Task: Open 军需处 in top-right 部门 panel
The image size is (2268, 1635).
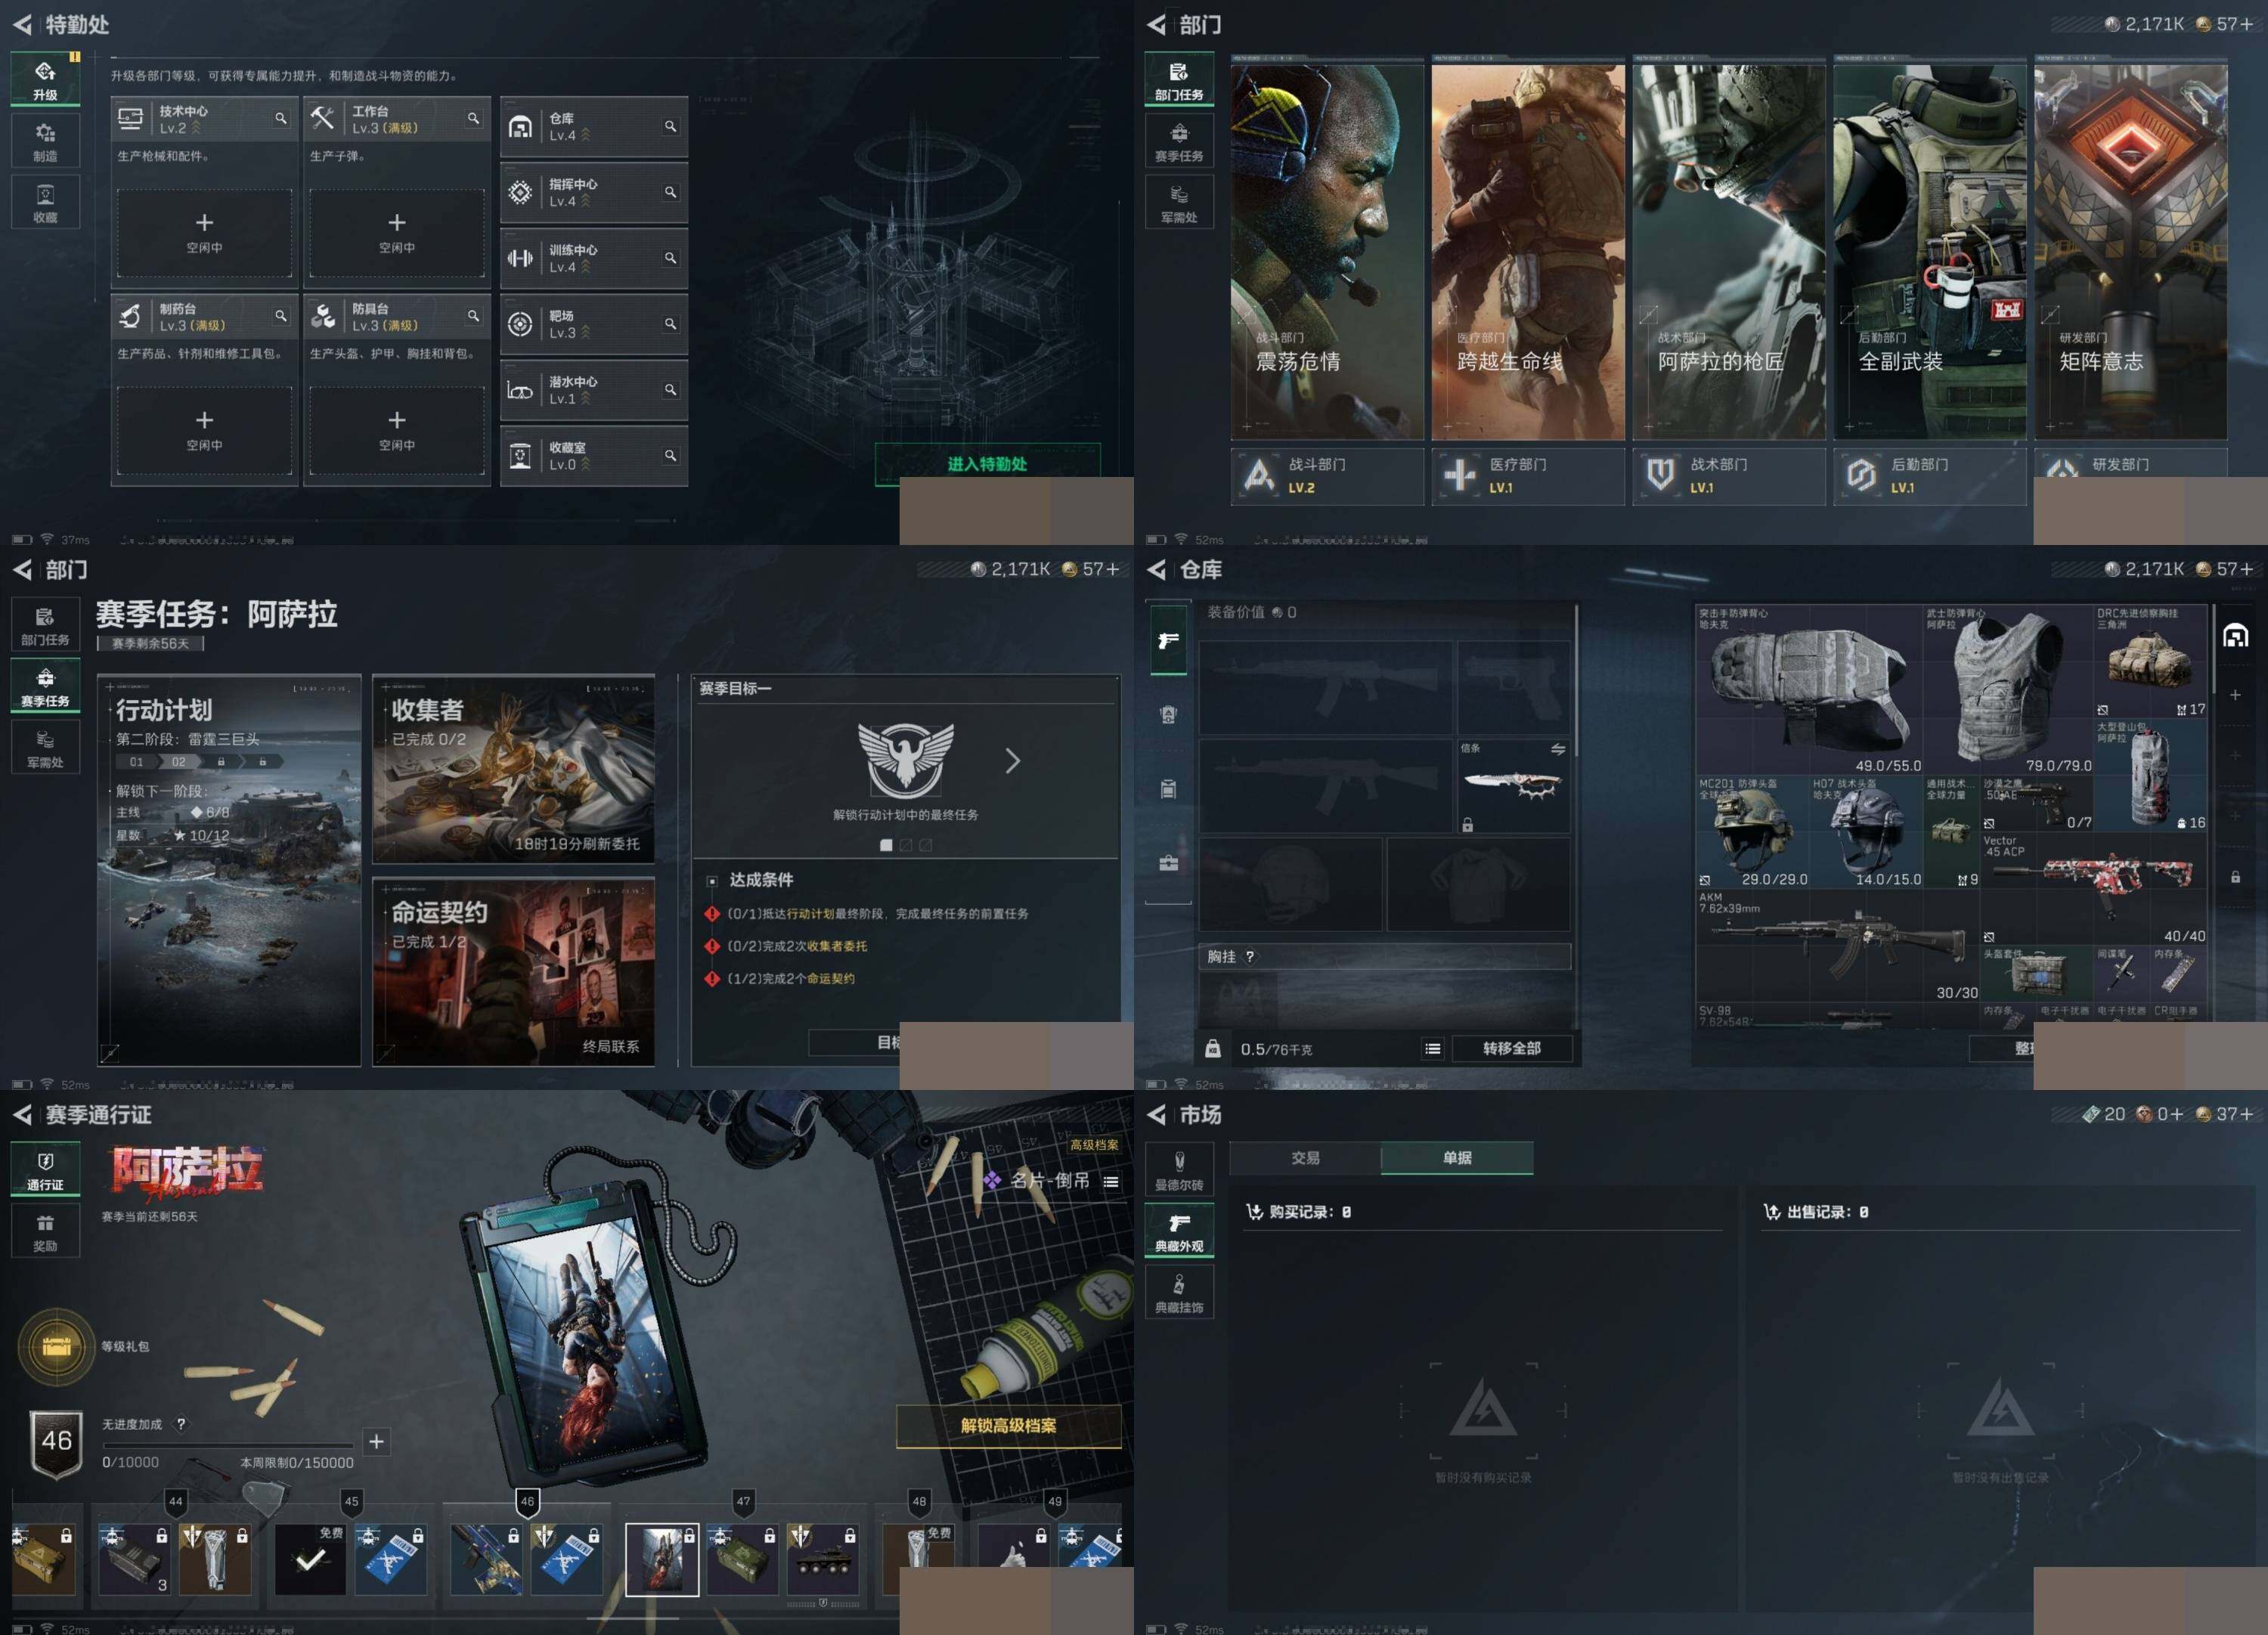Action: tap(1179, 202)
